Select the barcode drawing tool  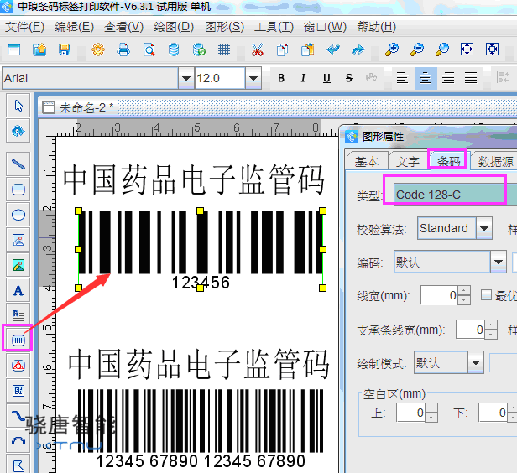[x=18, y=340]
